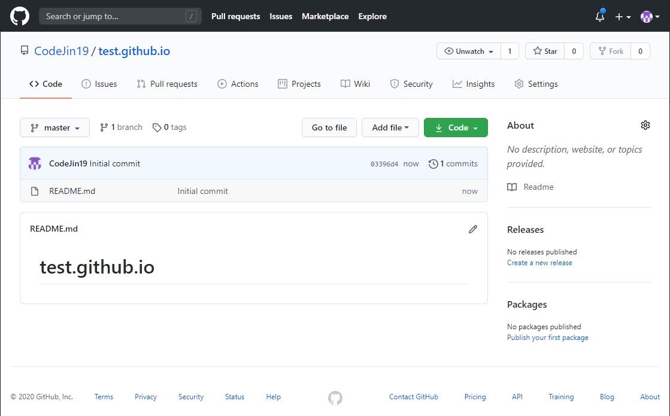The image size is (670, 416).
Task: Star the repository
Action: click(x=545, y=51)
